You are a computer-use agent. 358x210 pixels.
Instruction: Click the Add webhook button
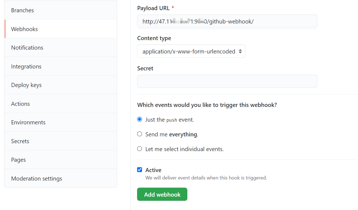pyautogui.click(x=162, y=194)
